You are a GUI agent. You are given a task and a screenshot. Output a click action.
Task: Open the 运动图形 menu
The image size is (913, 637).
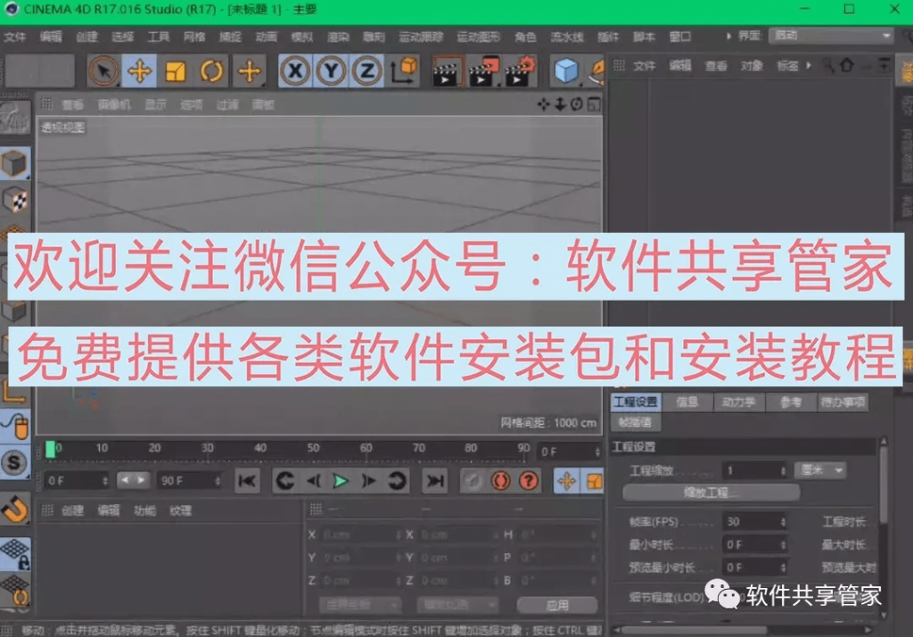[x=478, y=37]
